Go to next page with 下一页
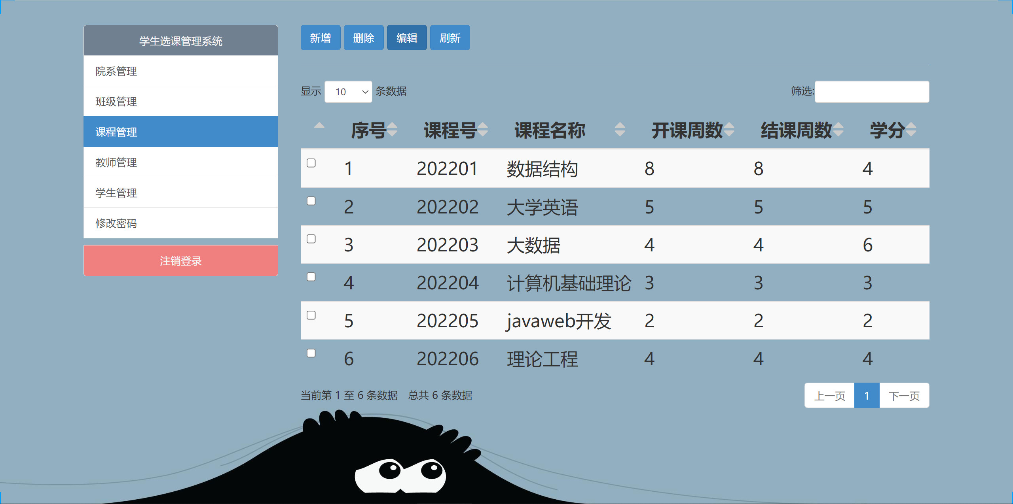The width and height of the screenshot is (1013, 504). click(905, 395)
